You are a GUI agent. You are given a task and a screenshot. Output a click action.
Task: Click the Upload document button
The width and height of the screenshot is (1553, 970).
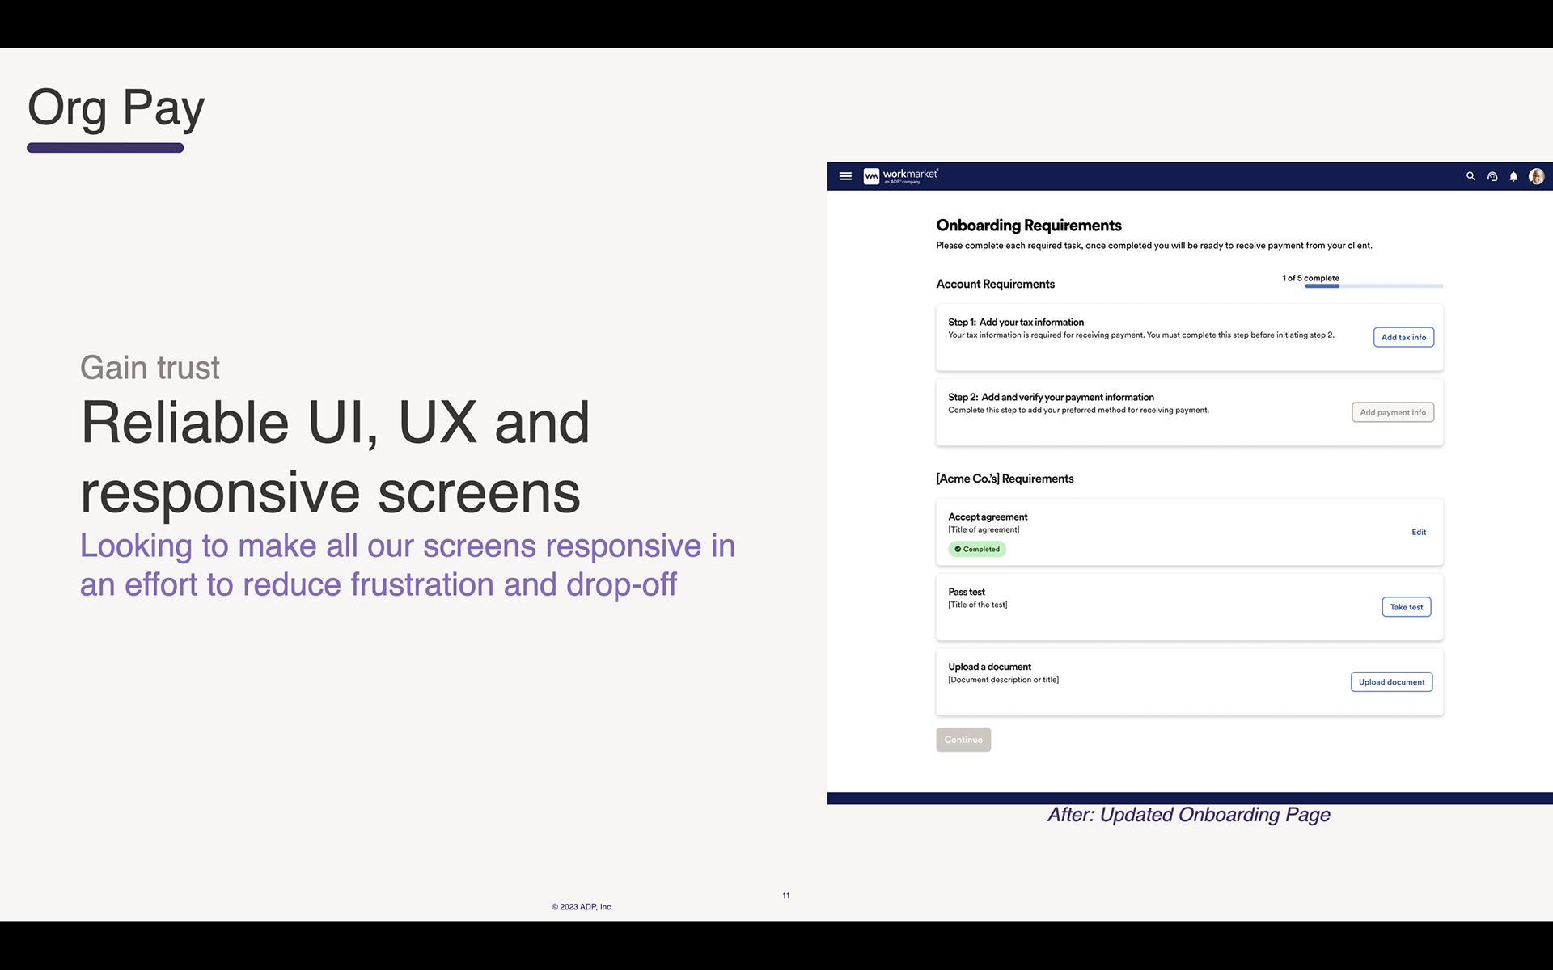point(1391,682)
